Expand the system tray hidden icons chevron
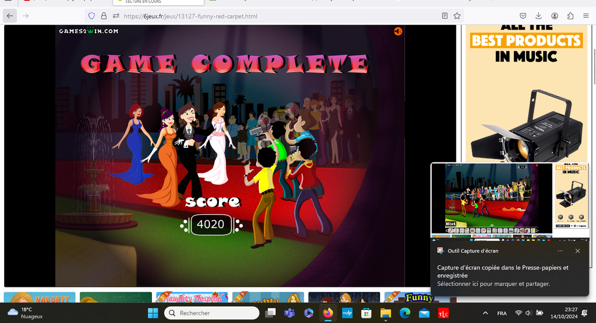 485,313
